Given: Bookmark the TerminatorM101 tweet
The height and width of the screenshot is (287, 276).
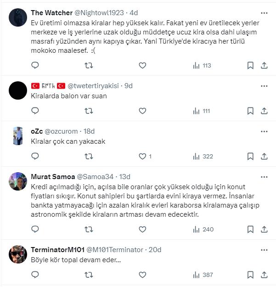Looking at the screenshot, I should pyautogui.click(x=250, y=275).
